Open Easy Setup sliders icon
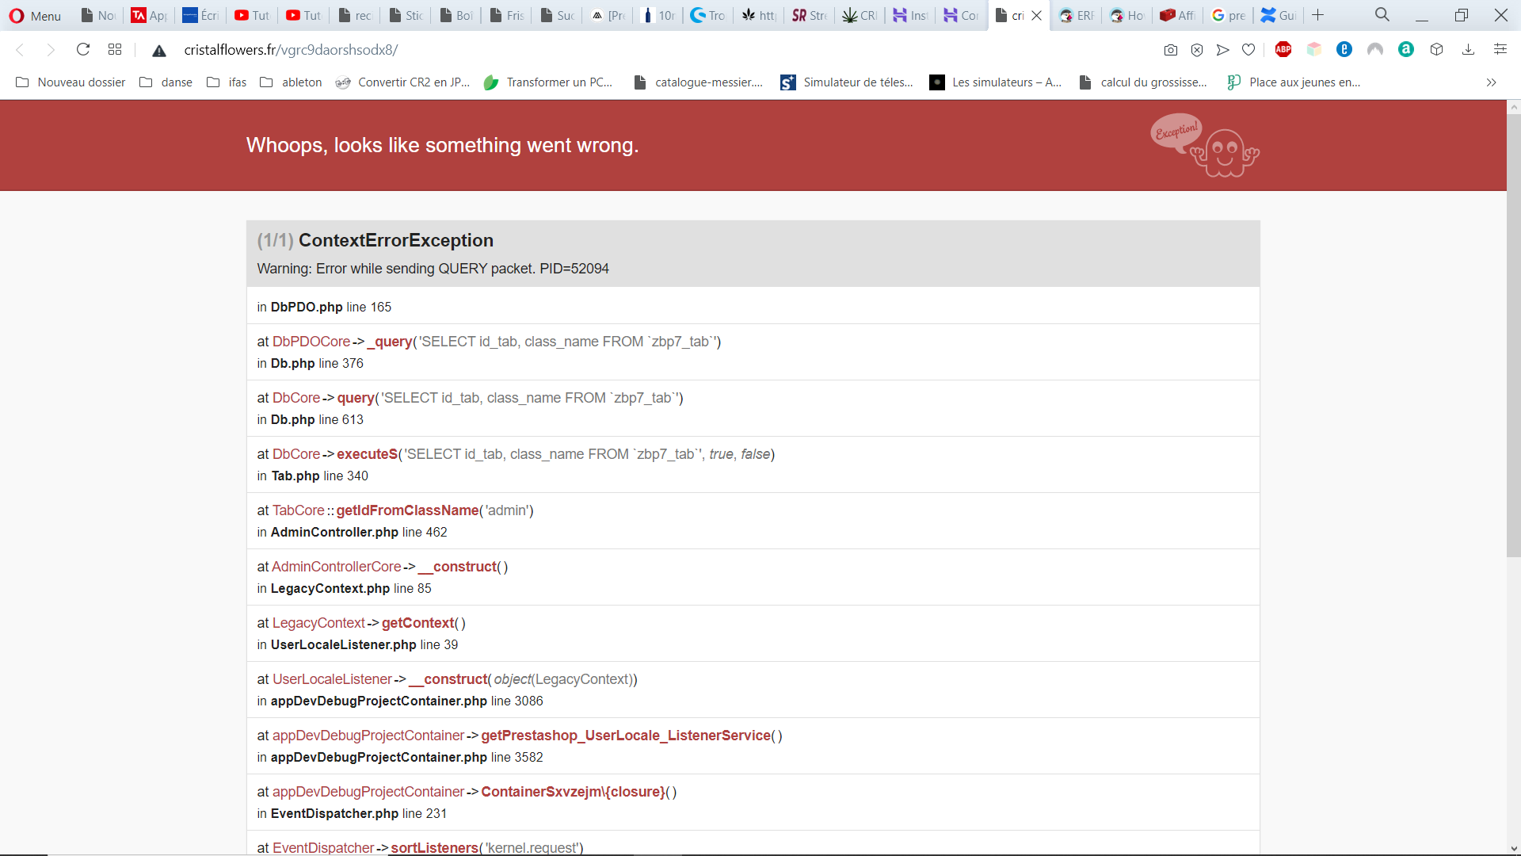The image size is (1521, 856). [x=1500, y=50]
